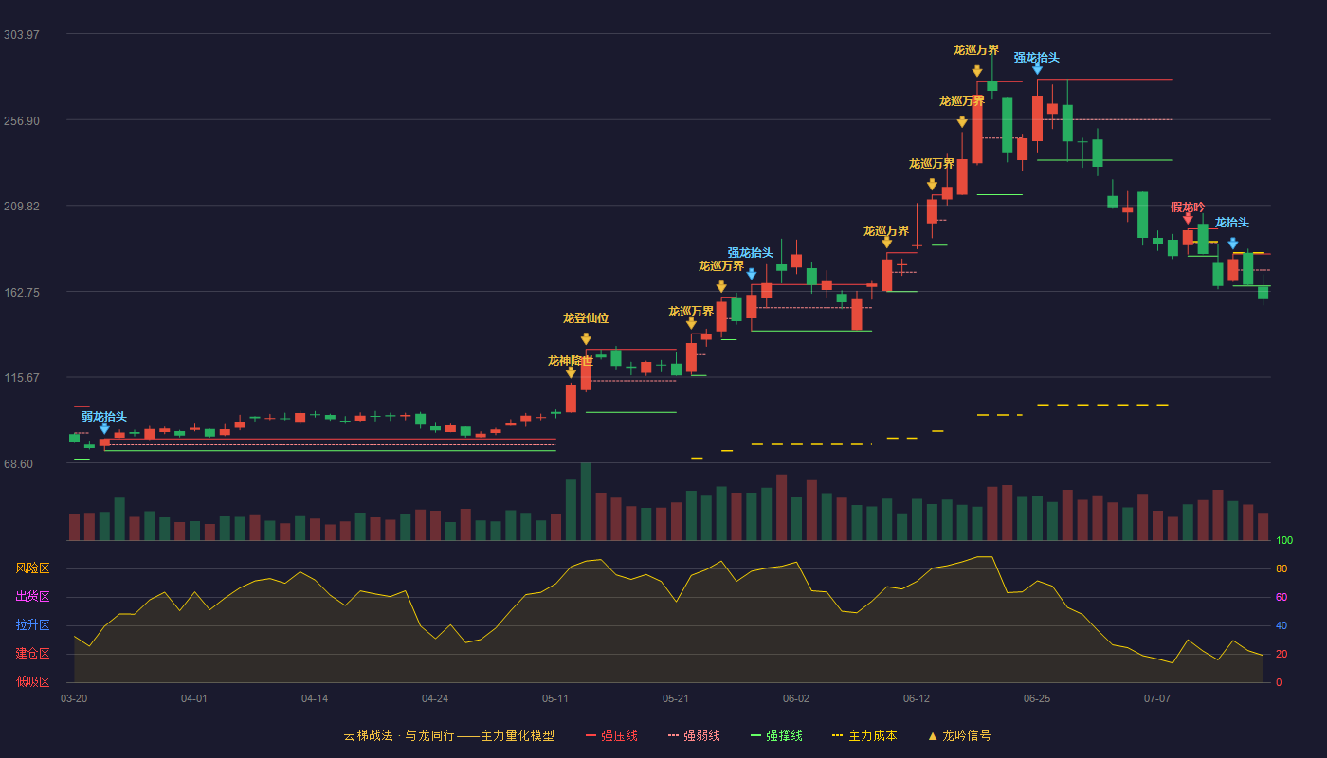The height and width of the screenshot is (758, 1327).
Task: Click the 256.90 price axis label
Action: [x=22, y=120]
